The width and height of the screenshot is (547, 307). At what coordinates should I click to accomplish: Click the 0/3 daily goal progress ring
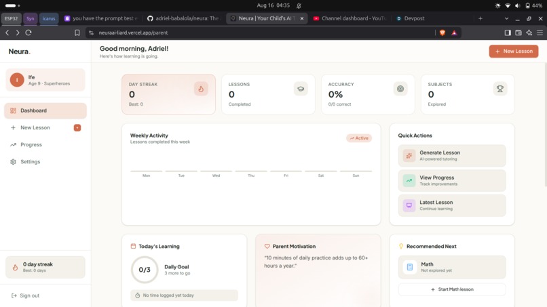pyautogui.click(x=145, y=269)
